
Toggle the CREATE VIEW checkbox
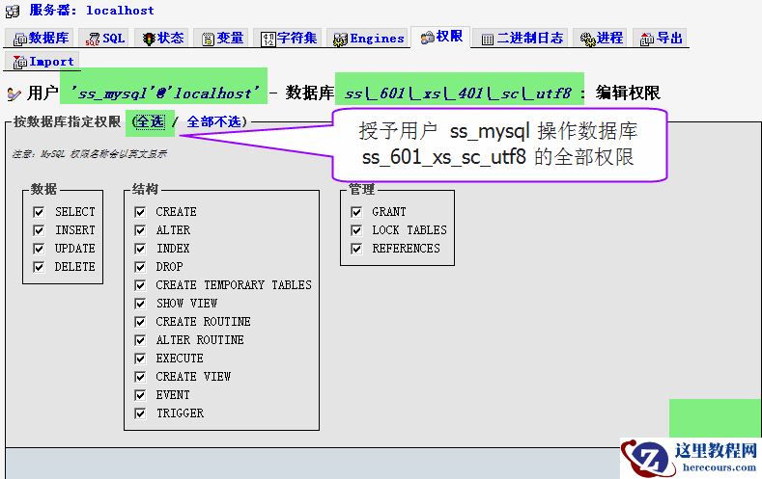(140, 377)
